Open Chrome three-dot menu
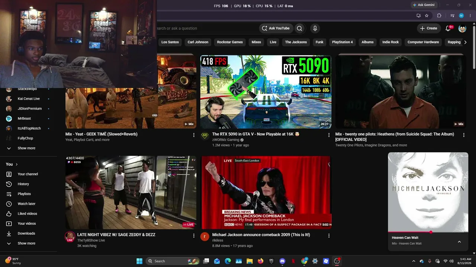 [470, 16]
